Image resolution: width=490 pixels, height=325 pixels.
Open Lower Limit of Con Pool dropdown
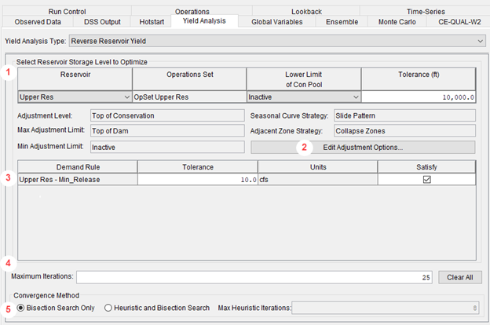pos(303,97)
